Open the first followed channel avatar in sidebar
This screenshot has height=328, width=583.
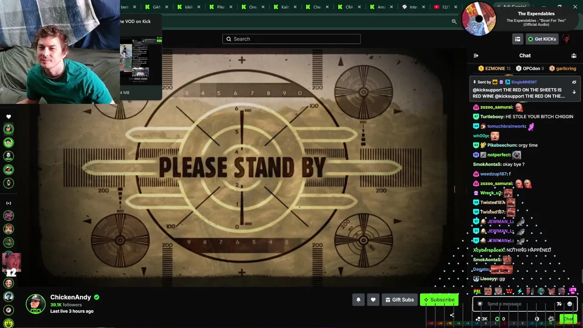tap(9, 129)
